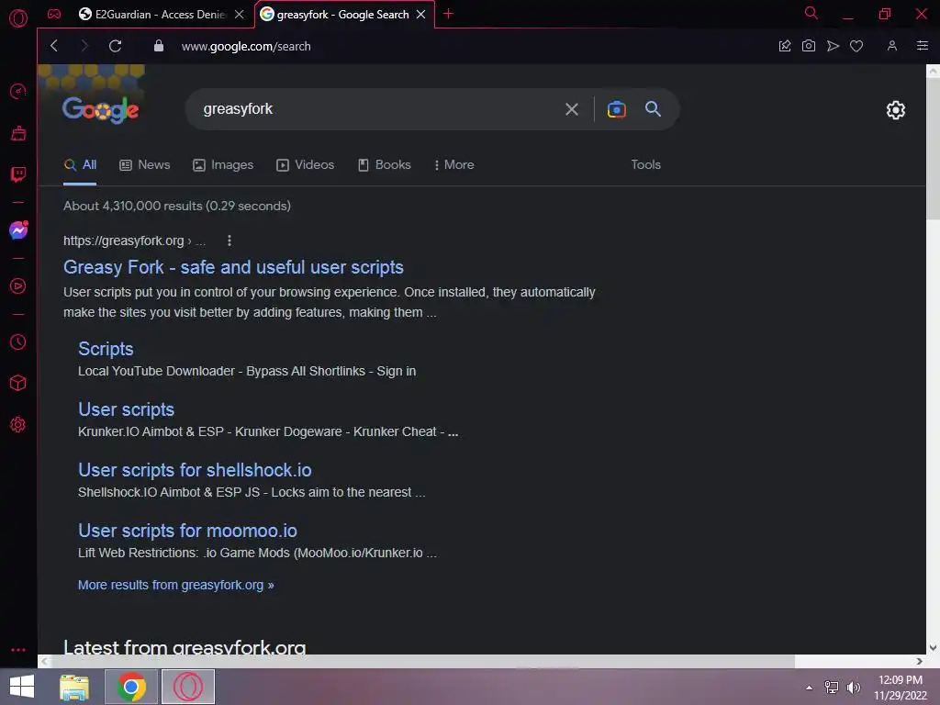
Task: Open GX Cleaner icon in sidebar
Action: [x=18, y=133]
